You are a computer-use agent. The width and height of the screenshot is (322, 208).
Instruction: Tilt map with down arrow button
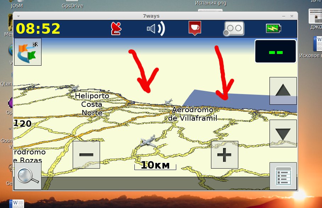(x=283, y=133)
